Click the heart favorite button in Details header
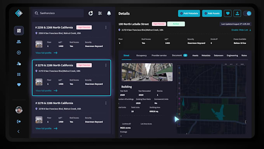This screenshot has height=149, width=264. point(228,13)
